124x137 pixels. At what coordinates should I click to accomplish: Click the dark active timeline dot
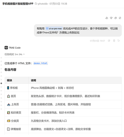click(1, 83)
